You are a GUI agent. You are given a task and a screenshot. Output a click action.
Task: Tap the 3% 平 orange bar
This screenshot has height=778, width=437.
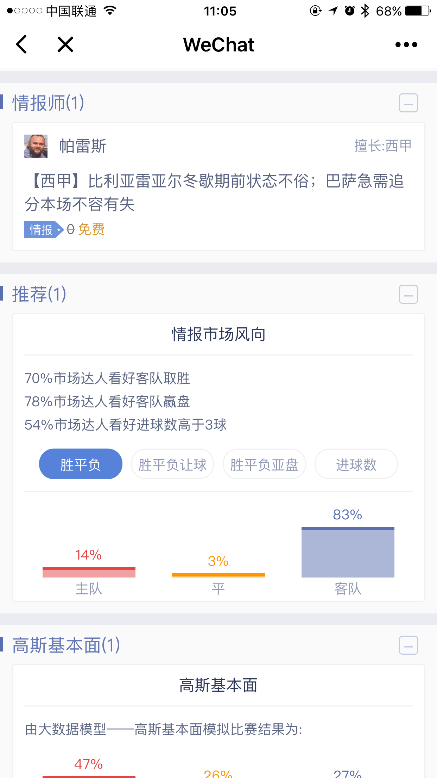pyautogui.click(x=218, y=575)
